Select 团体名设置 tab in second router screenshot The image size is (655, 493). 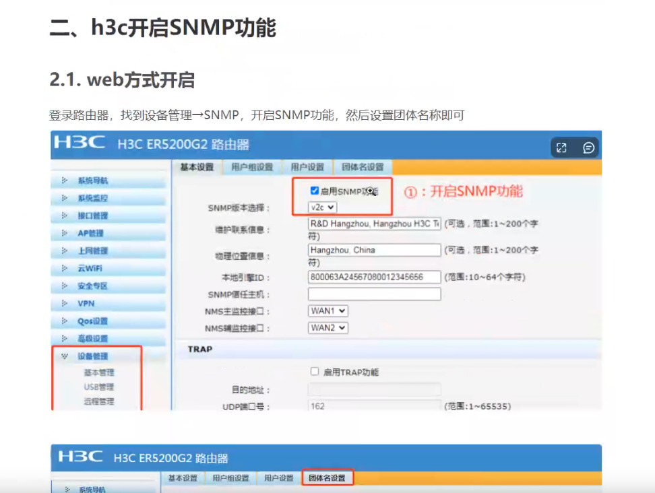pyautogui.click(x=327, y=478)
